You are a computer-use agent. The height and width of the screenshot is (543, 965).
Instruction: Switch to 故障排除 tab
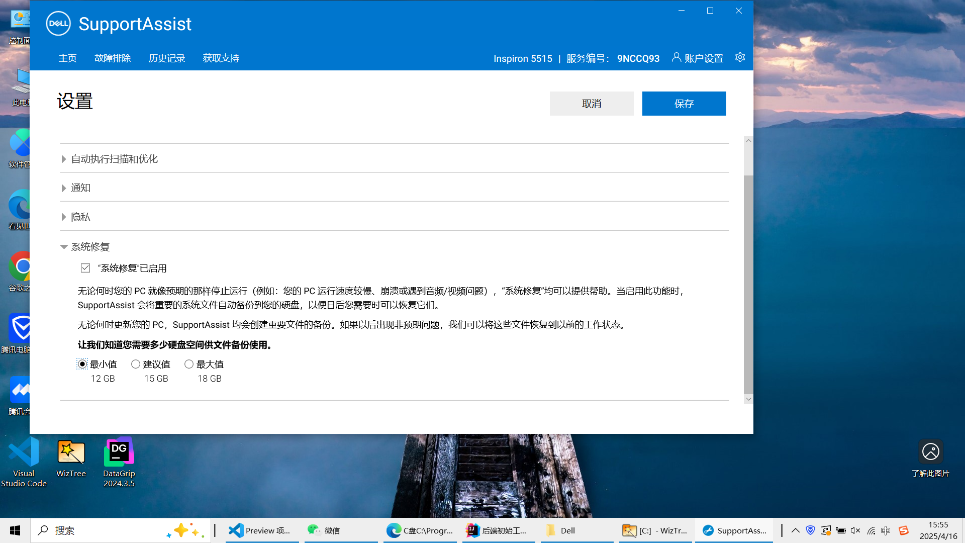click(113, 58)
